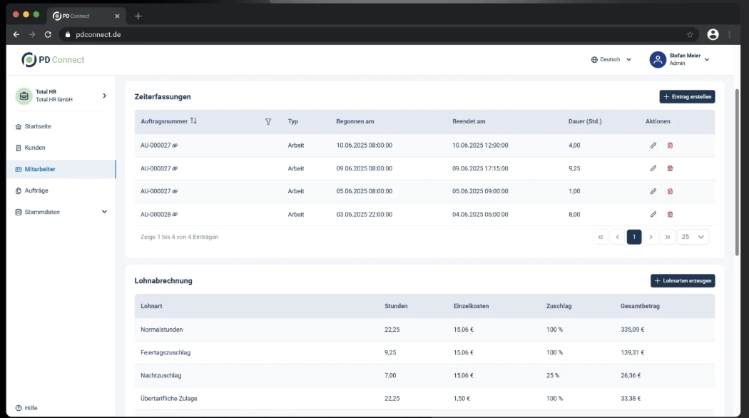Screen dimensions: 749x418
Task: Open the rows-per-page dropdown showing 25
Action: pos(693,237)
